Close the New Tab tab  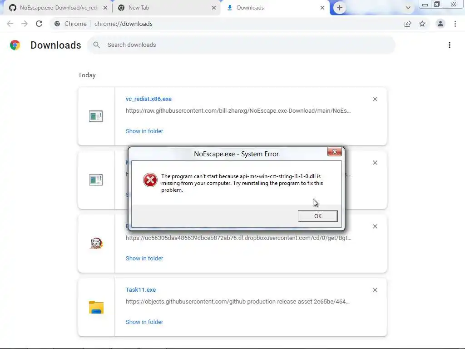pyautogui.click(x=214, y=8)
